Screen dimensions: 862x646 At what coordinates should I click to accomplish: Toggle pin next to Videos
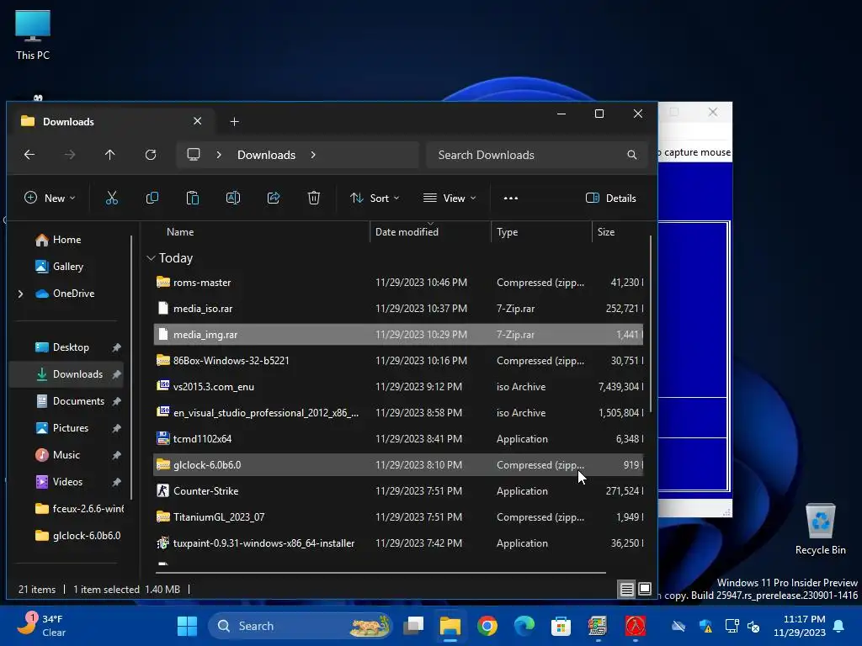[x=116, y=482]
